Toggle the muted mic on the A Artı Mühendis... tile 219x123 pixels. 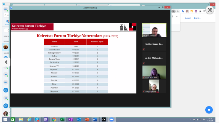tap(144, 63)
